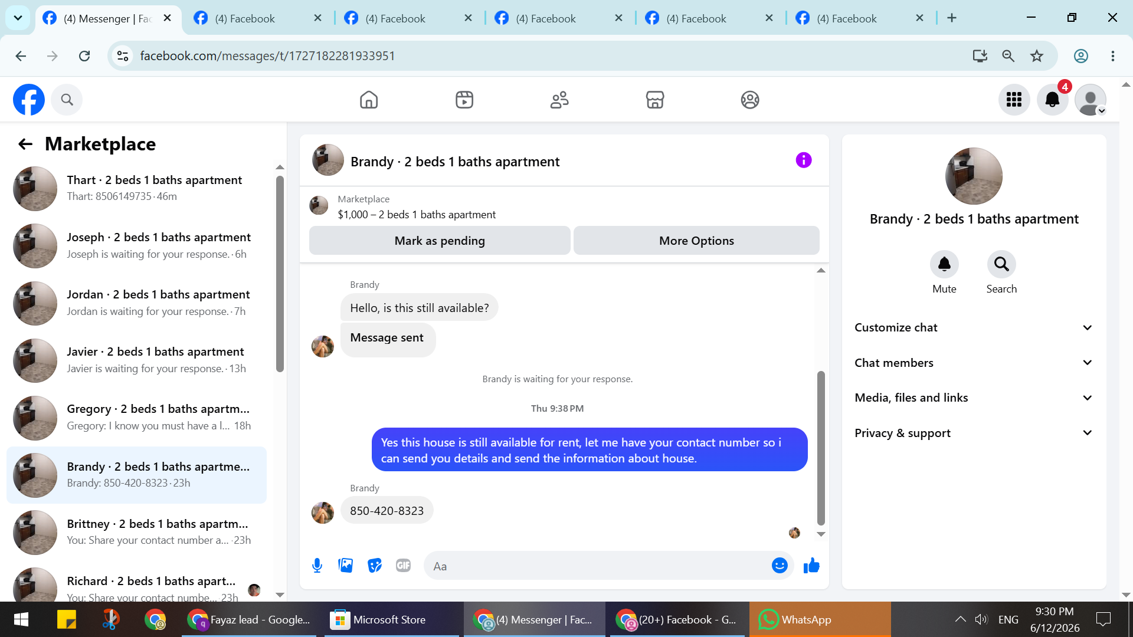Open the account profile avatar menu
1133x637 pixels.
coord(1091,100)
